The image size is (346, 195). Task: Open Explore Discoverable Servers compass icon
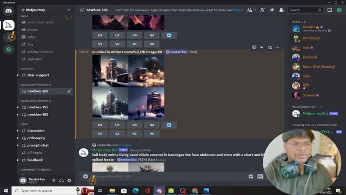(x=9, y=49)
